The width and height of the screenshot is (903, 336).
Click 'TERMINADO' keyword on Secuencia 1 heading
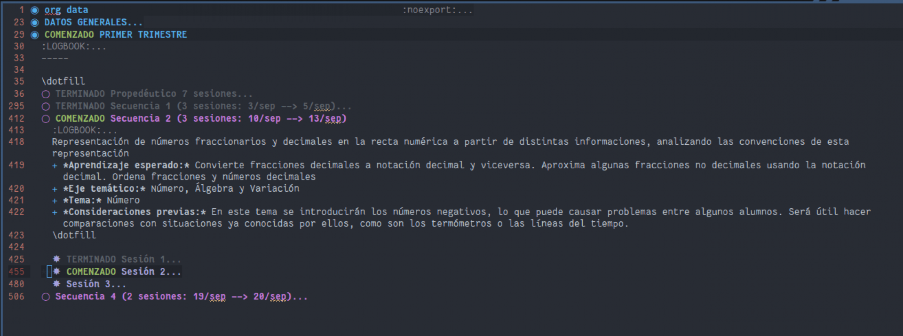[x=80, y=106]
